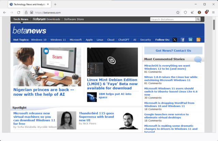Open the Tech News menu item

coord(21,19)
